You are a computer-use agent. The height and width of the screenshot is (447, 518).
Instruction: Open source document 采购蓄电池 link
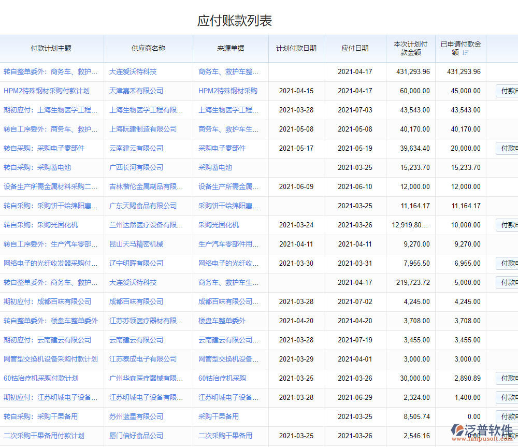215,167
